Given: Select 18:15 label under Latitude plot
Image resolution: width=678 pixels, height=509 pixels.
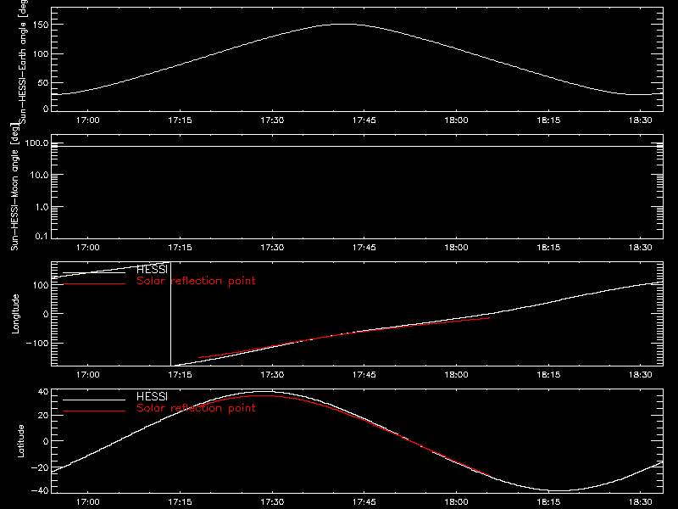Looking at the screenshot, I should 548,501.
